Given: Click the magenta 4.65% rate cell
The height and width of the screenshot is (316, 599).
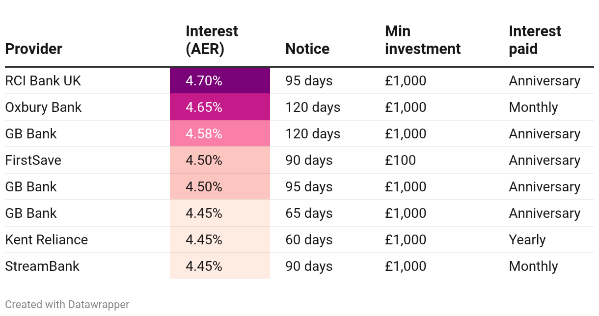Looking at the screenshot, I should [219, 107].
